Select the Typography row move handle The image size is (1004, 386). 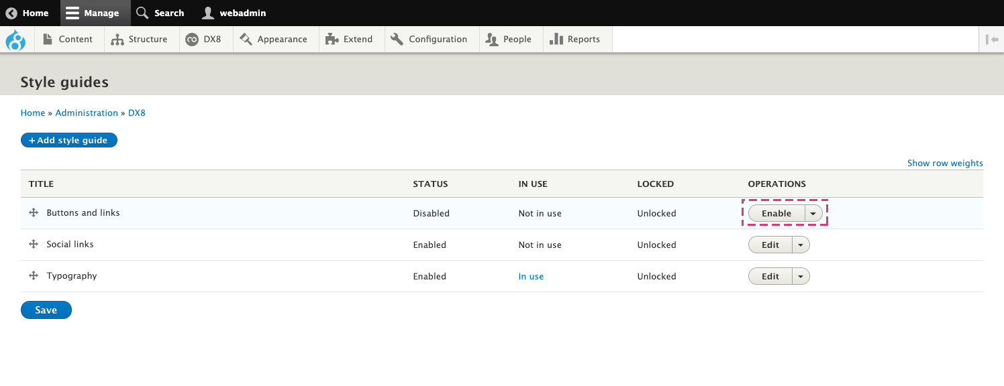coord(34,276)
